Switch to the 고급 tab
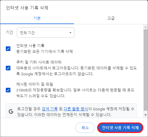The image size is (148, 137). click(111, 18)
